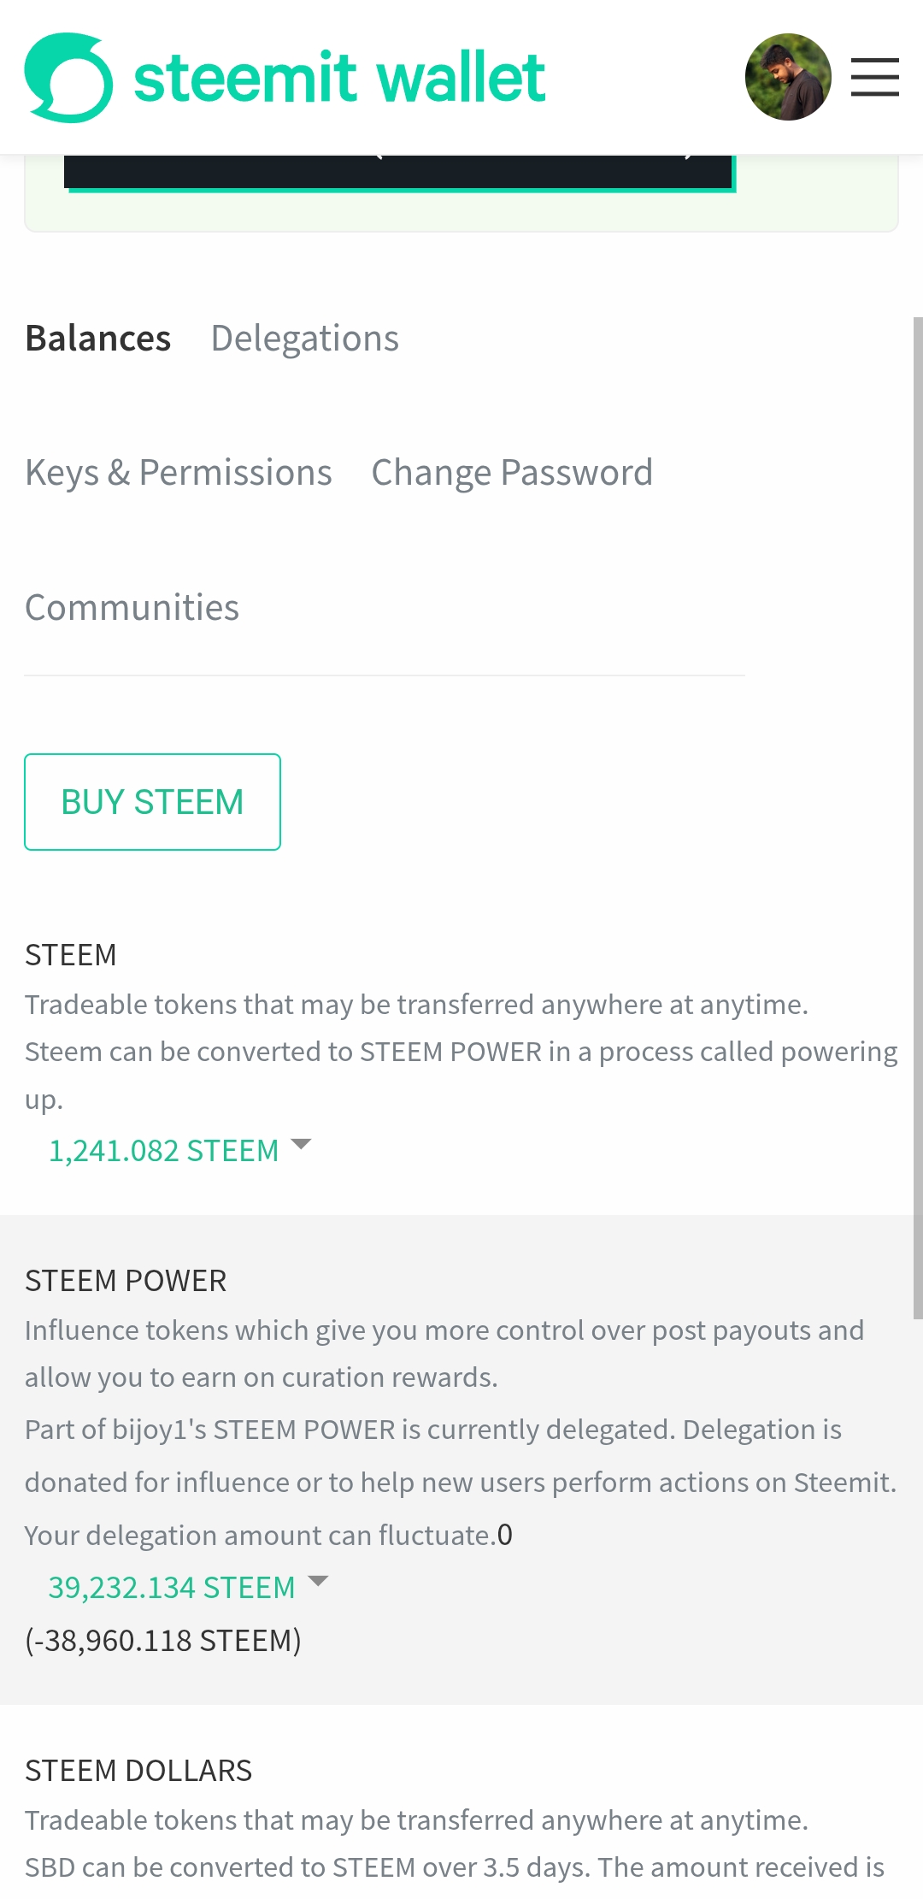923x1899 pixels.
Task: Select the Communities tab
Action: point(132,608)
